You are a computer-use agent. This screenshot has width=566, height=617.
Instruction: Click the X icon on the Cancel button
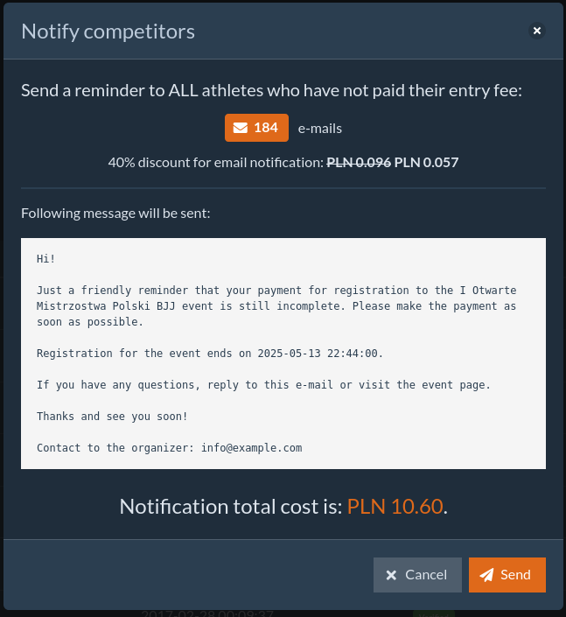click(x=391, y=575)
